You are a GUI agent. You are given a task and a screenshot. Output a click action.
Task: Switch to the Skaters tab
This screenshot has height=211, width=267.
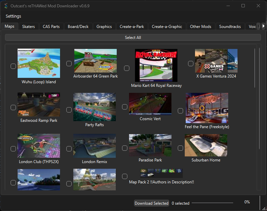[29, 27]
